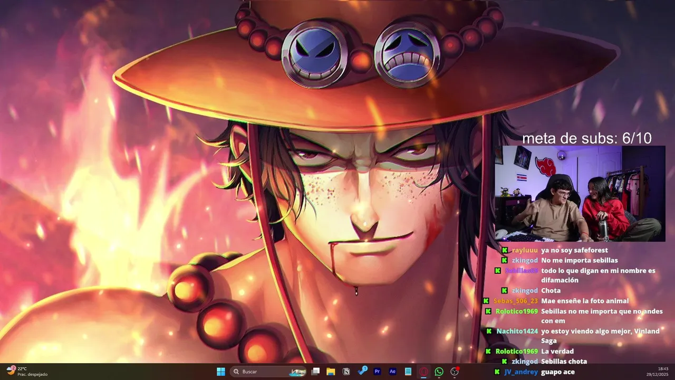The width and height of the screenshot is (675, 380).
Task: Click message mentioning Vinland Saga
Action: (x=600, y=336)
